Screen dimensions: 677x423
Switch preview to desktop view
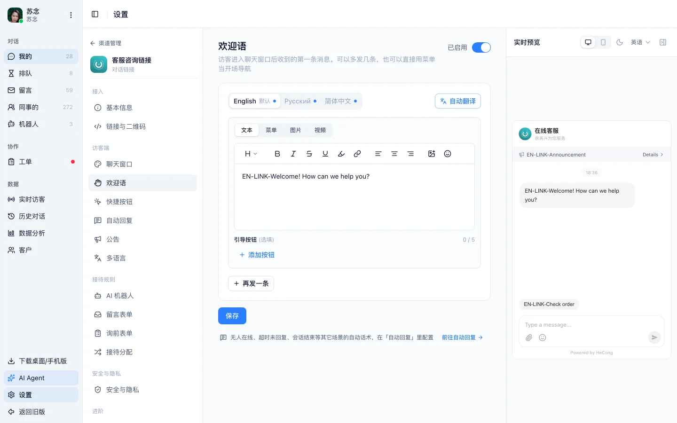[588, 42]
